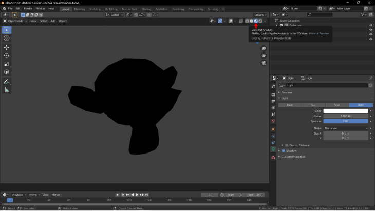The image size is (375, 211).
Task: Enable the Custom Distance checkbox
Action: pos(287,145)
